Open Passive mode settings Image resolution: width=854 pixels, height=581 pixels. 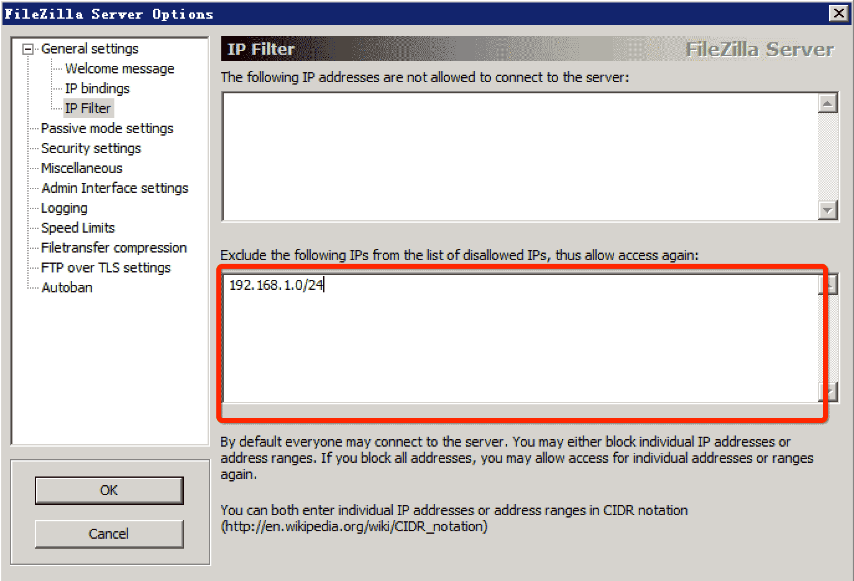tap(107, 128)
